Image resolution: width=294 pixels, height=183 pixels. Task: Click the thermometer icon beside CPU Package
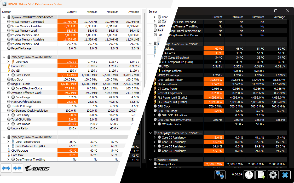pos(9,151)
